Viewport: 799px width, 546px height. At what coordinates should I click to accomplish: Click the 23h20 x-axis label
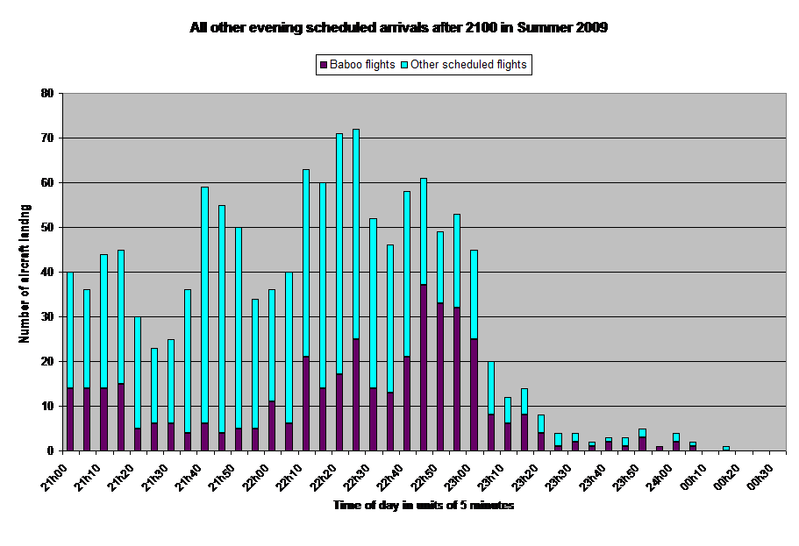(525, 478)
